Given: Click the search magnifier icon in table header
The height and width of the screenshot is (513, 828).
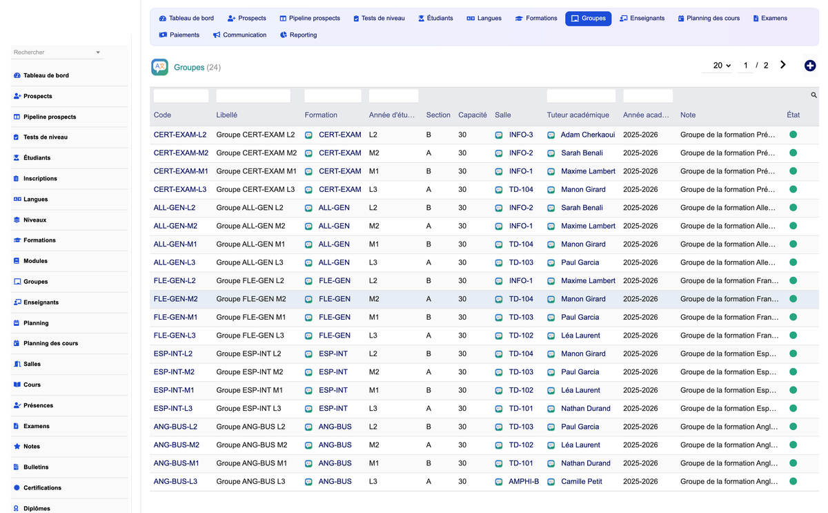Looking at the screenshot, I should click(814, 95).
